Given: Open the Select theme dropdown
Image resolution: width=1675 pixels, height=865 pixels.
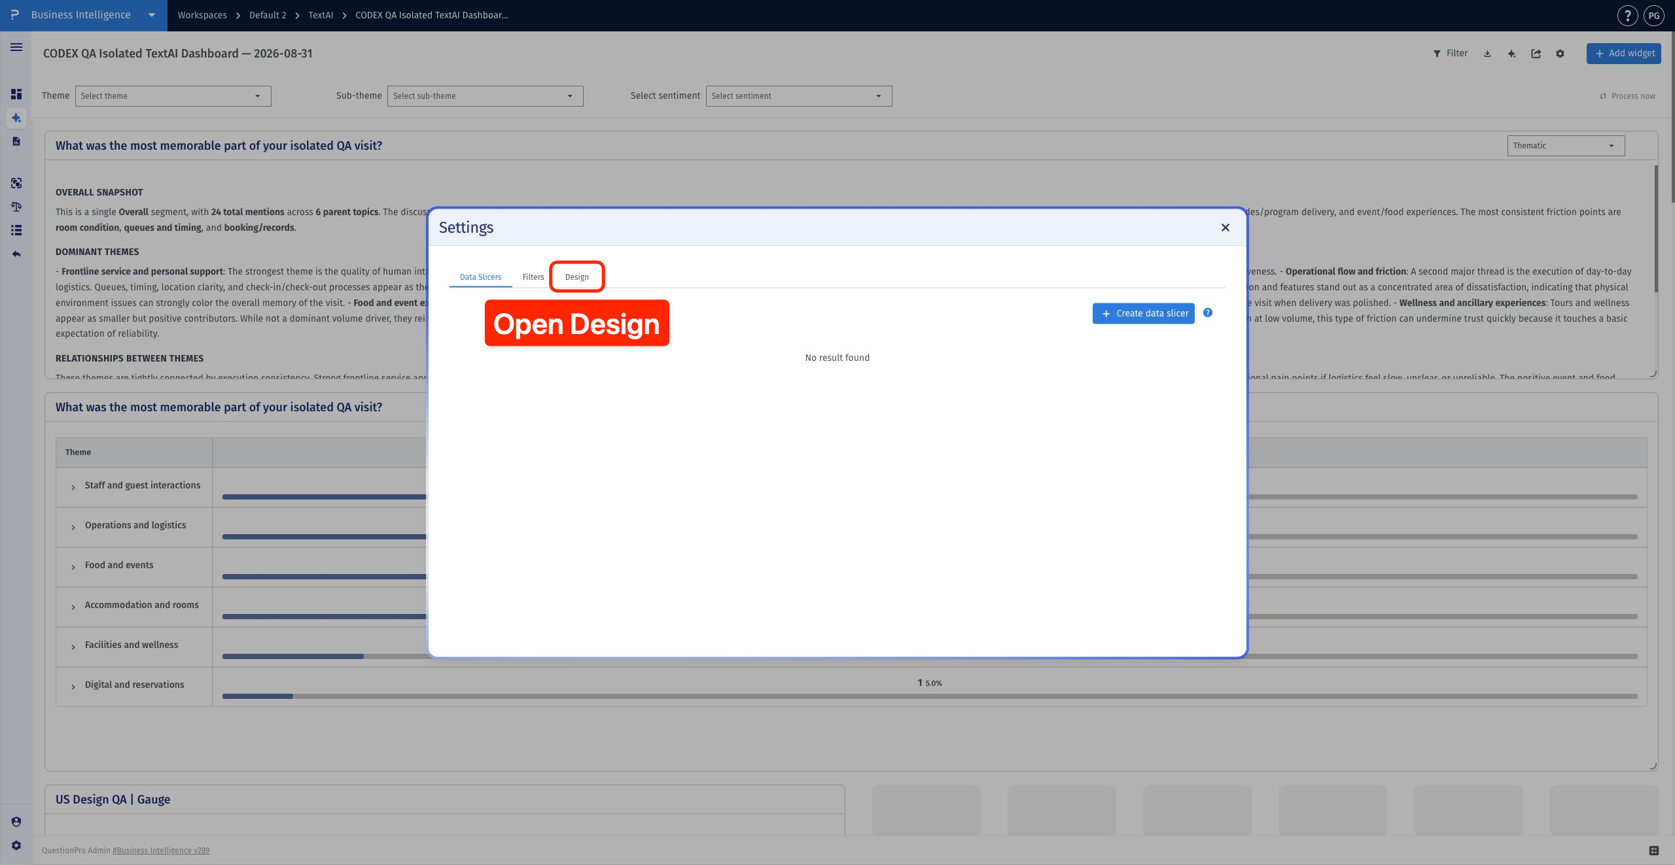Looking at the screenshot, I should [173, 96].
